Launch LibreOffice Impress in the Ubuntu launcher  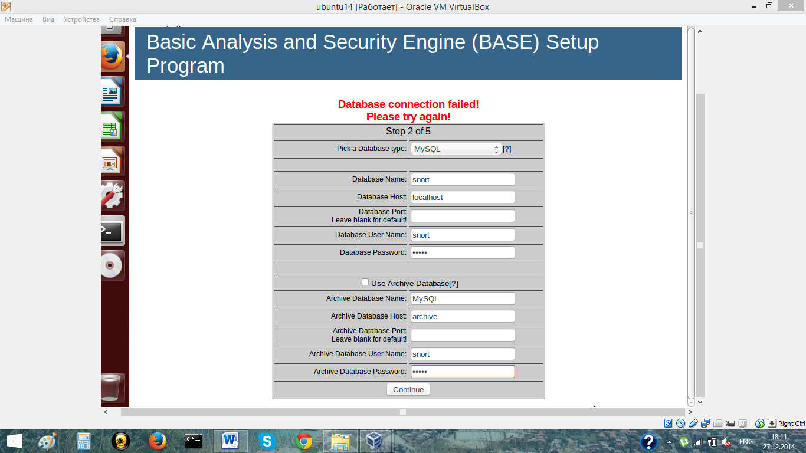112,161
